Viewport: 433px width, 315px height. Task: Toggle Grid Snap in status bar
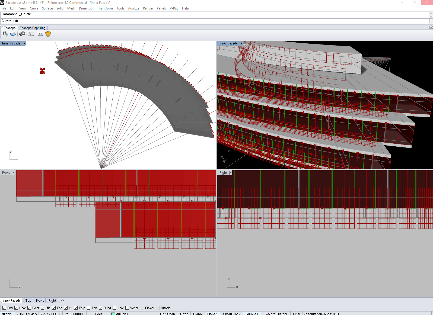pos(167,314)
